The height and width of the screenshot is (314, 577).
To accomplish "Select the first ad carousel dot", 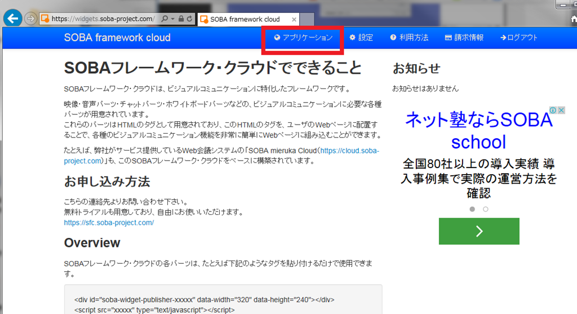I will click(472, 209).
